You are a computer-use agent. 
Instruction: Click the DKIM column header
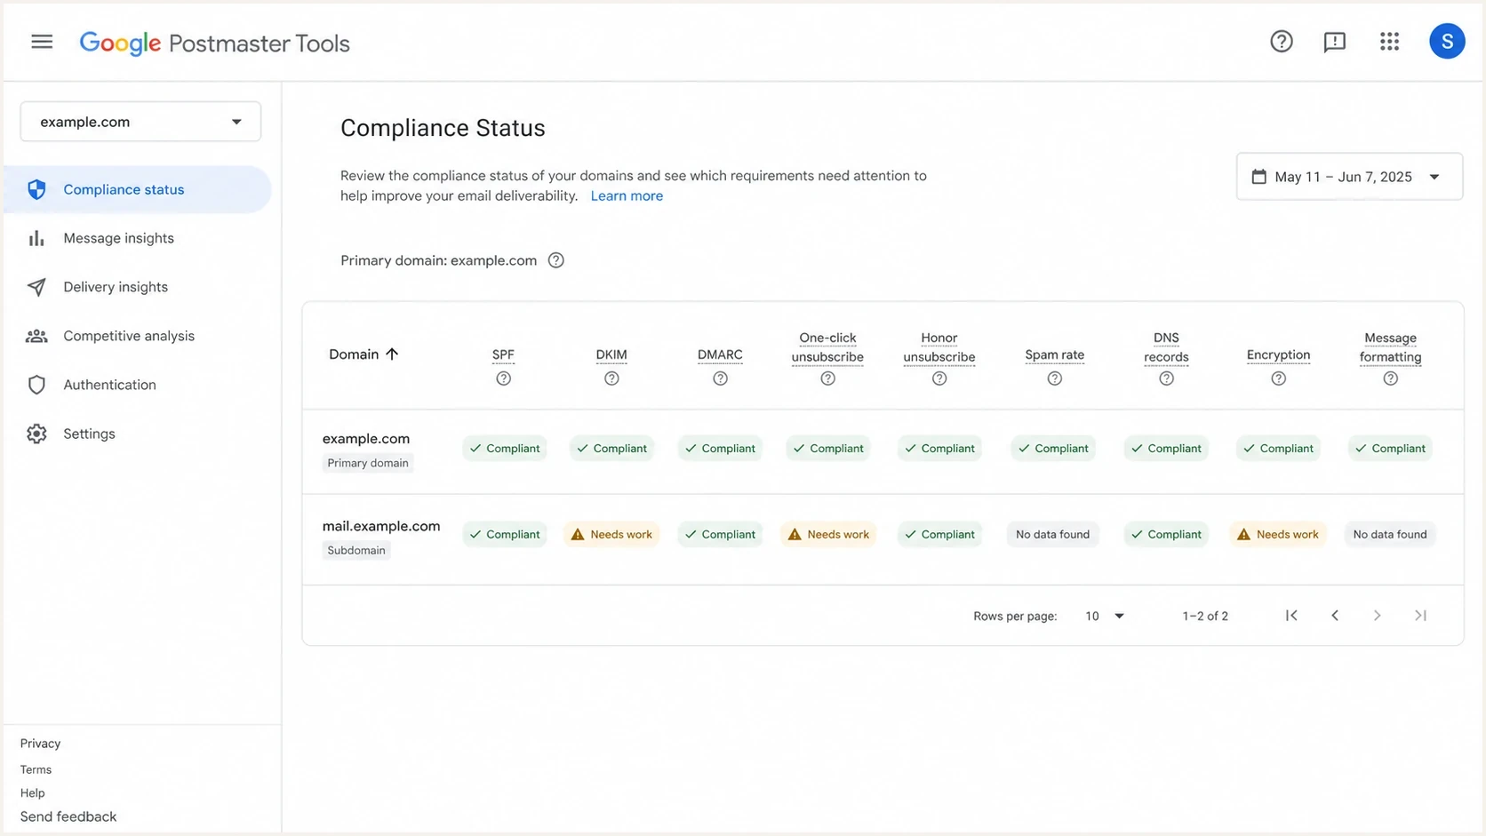(x=611, y=354)
